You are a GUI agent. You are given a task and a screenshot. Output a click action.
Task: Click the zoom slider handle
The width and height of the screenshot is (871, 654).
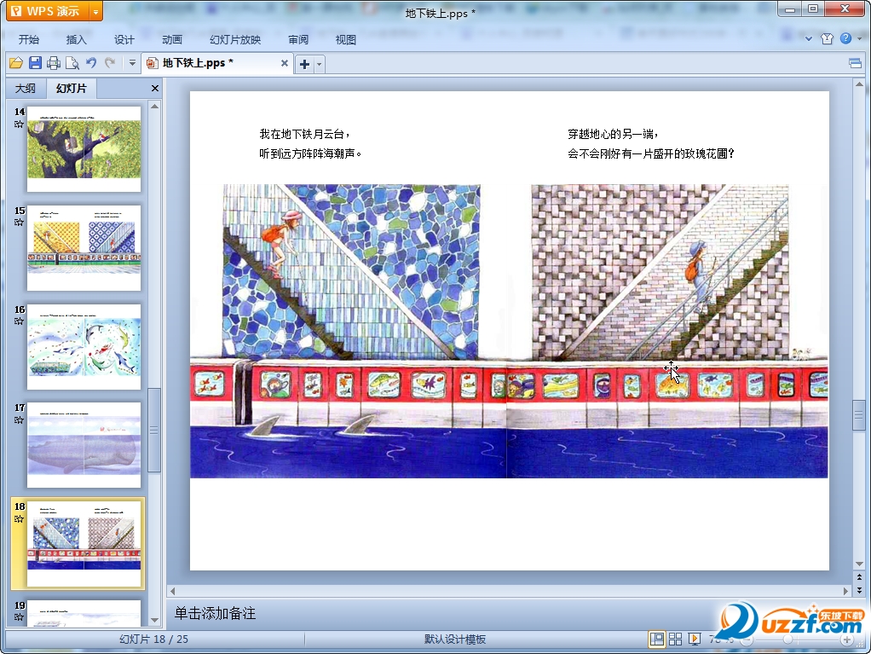coord(787,640)
